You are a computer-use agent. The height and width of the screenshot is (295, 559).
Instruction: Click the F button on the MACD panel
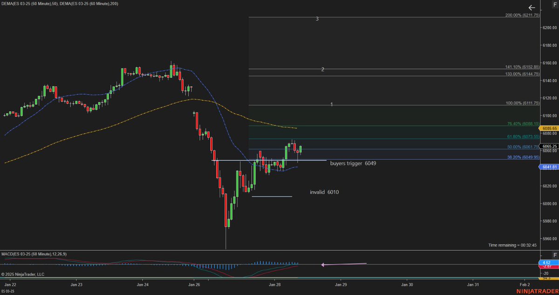click(x=554, y=255)
